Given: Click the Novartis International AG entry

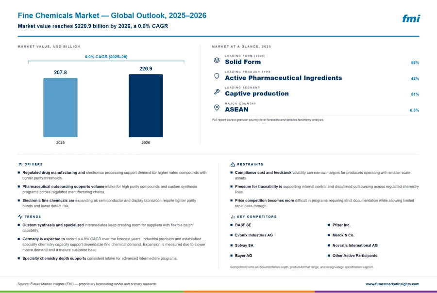Looking at the screenshot, I should 355,246.
